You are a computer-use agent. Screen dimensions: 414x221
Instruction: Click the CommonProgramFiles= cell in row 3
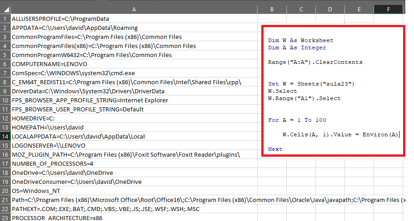pos(134,37)
